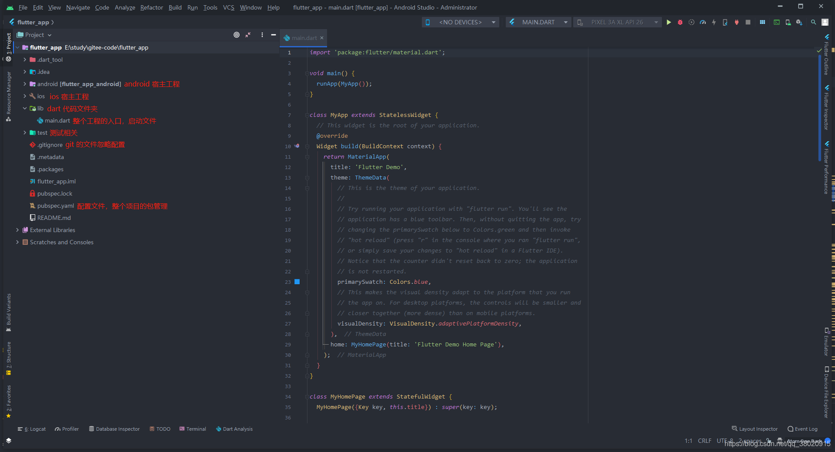Image resolution: width=835 pixels, height=452 pixels.
Task: Open Flutter Inspector side panel
Action: [x=826, y=107]
